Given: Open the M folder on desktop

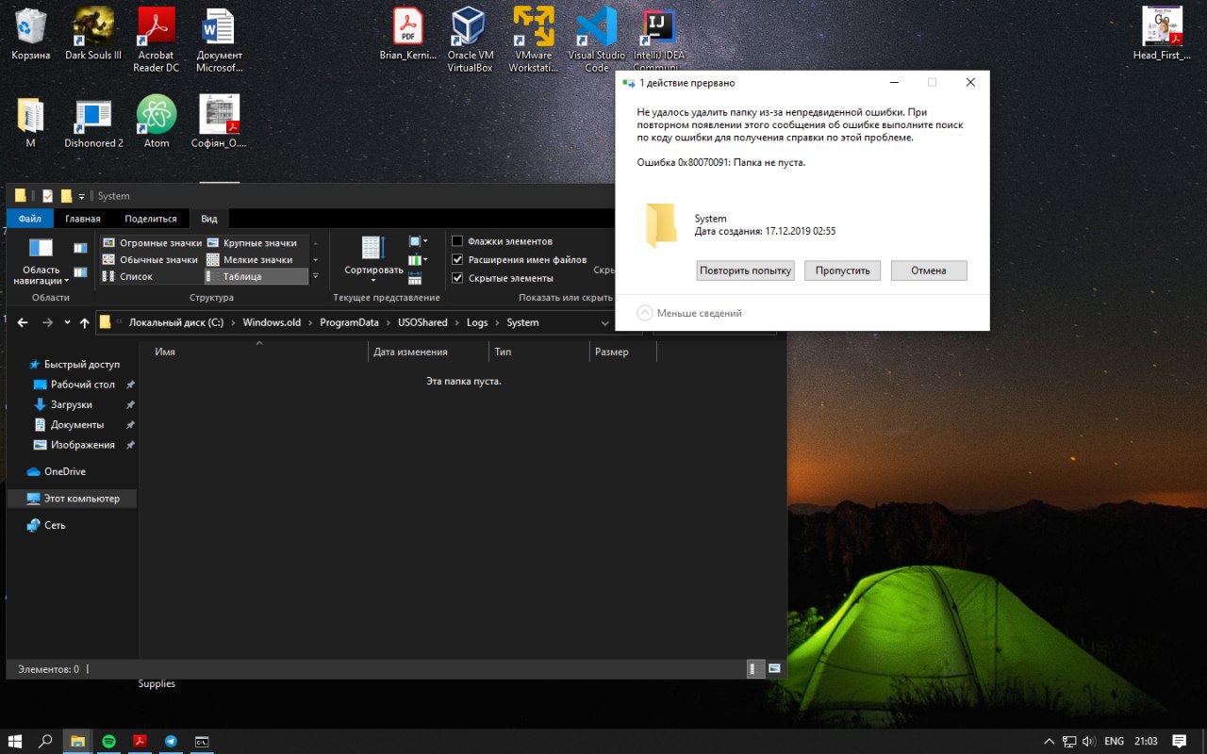Looking at the screenshot, I should click(30, 123).
